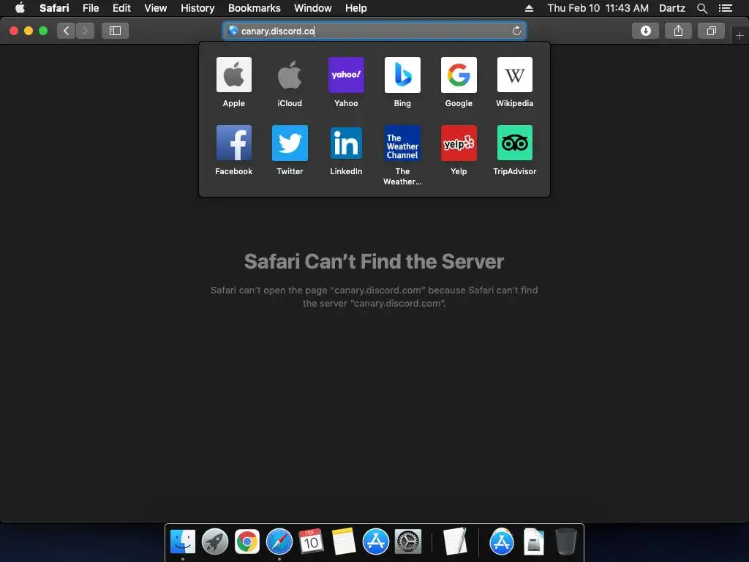Click the eject icon in menu bar
The image size is (749, 562).
pyautogui.click(x=529, y=8)
